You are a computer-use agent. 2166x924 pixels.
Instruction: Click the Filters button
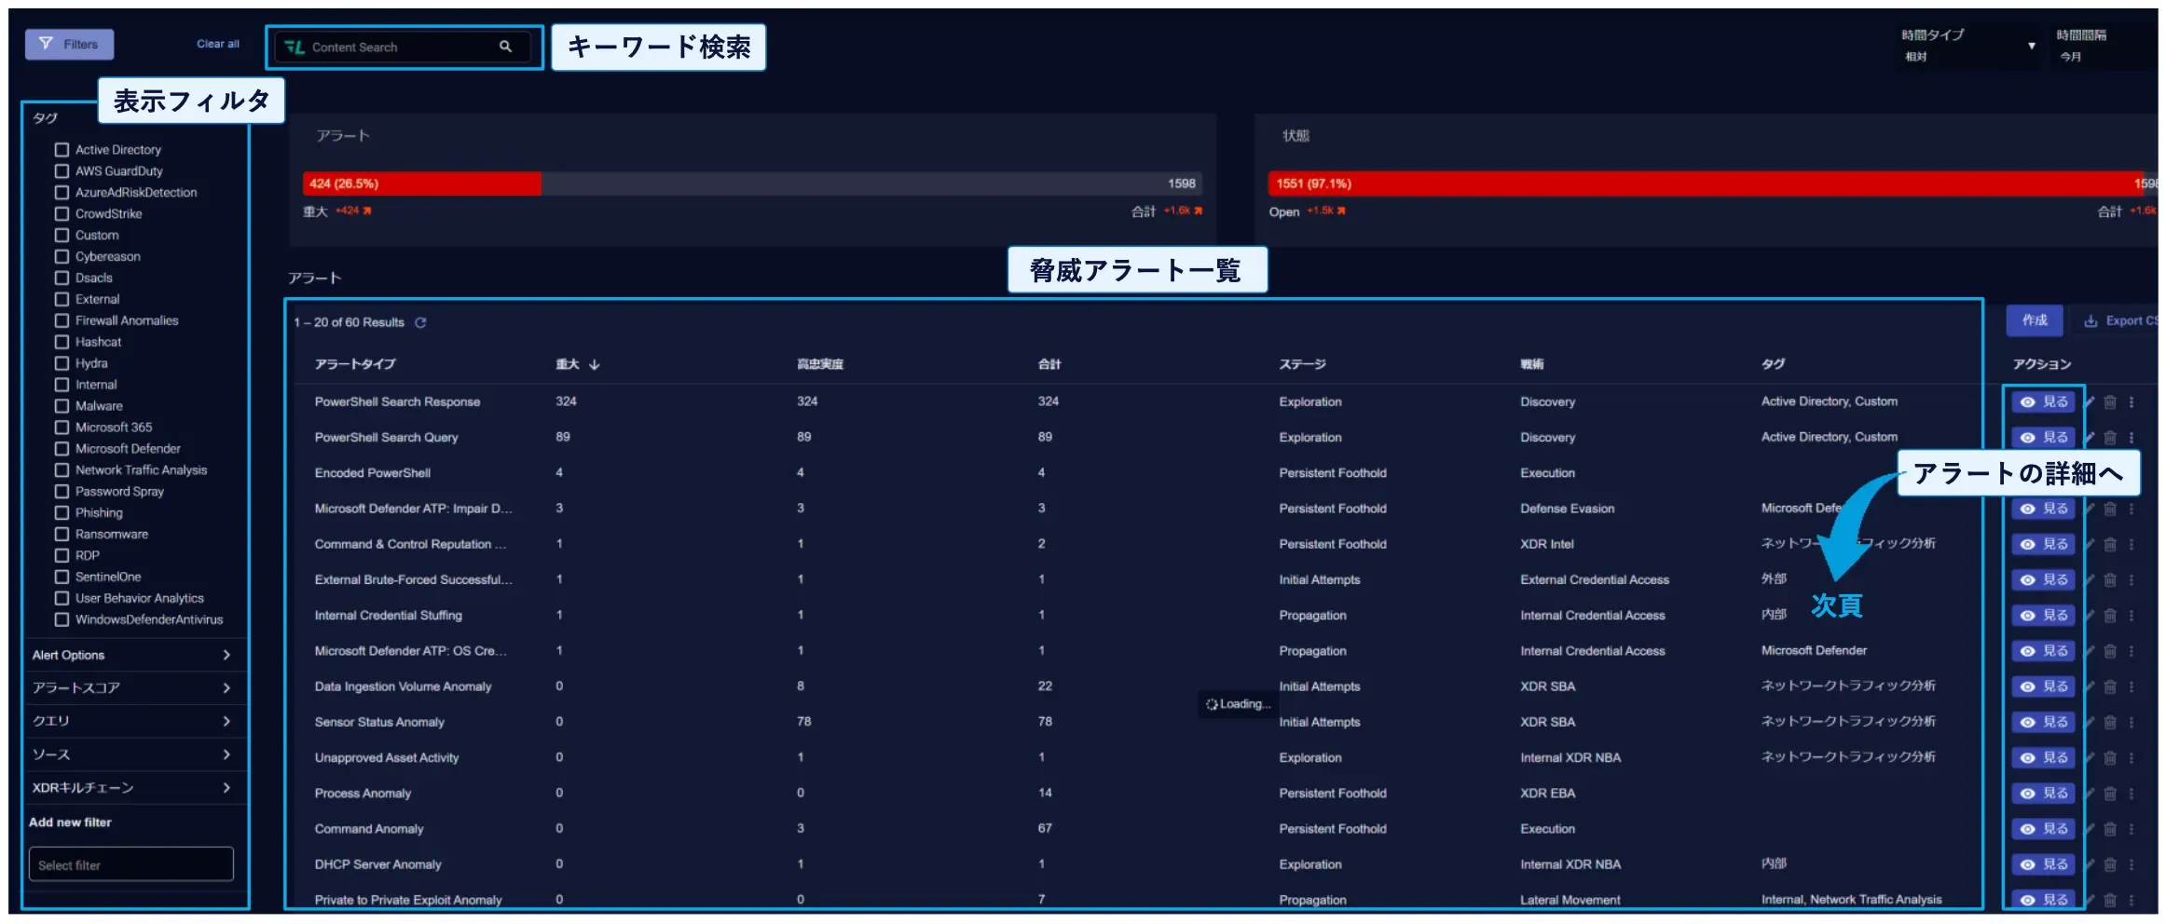[70, 45]
